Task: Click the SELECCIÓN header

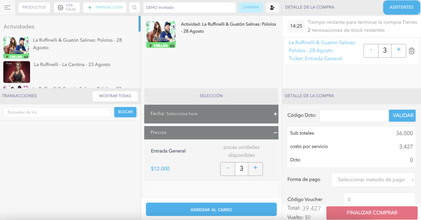Action: pos(211,96)
